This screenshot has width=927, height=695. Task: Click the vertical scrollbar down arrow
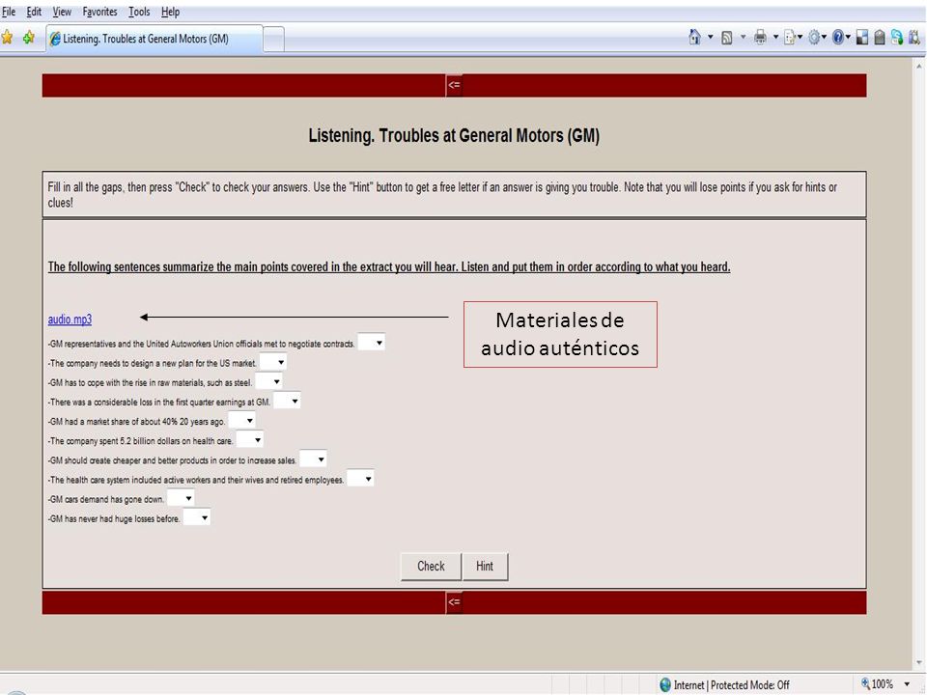(x=919, y=663)
